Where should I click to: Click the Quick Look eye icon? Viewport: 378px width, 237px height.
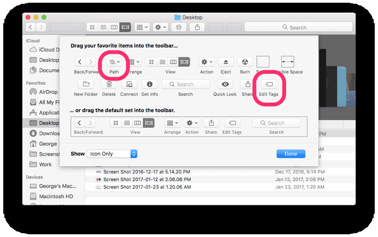(x=225, y=84)
